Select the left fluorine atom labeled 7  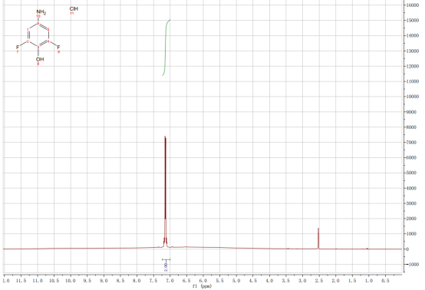[18, 48]
